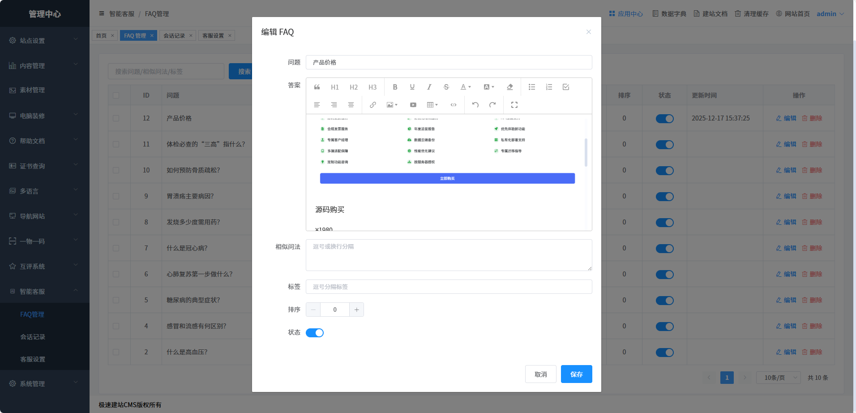Insert a video with the video icon
Image resolution: width=856 pixels, height=413 pixels.
(x=413, y=105)
